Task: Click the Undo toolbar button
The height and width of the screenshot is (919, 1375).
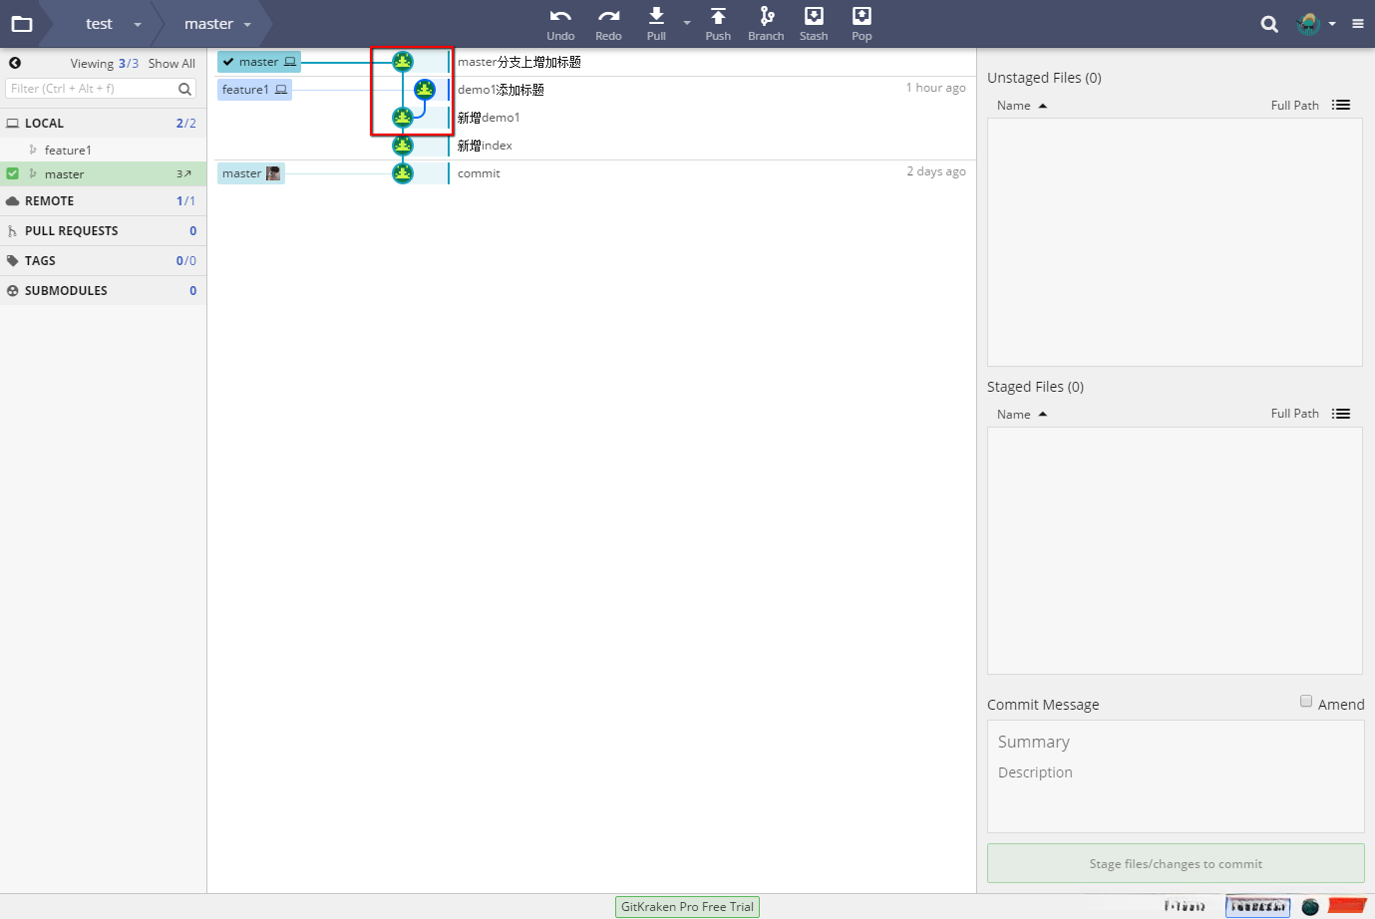Action: pos(560,24)
